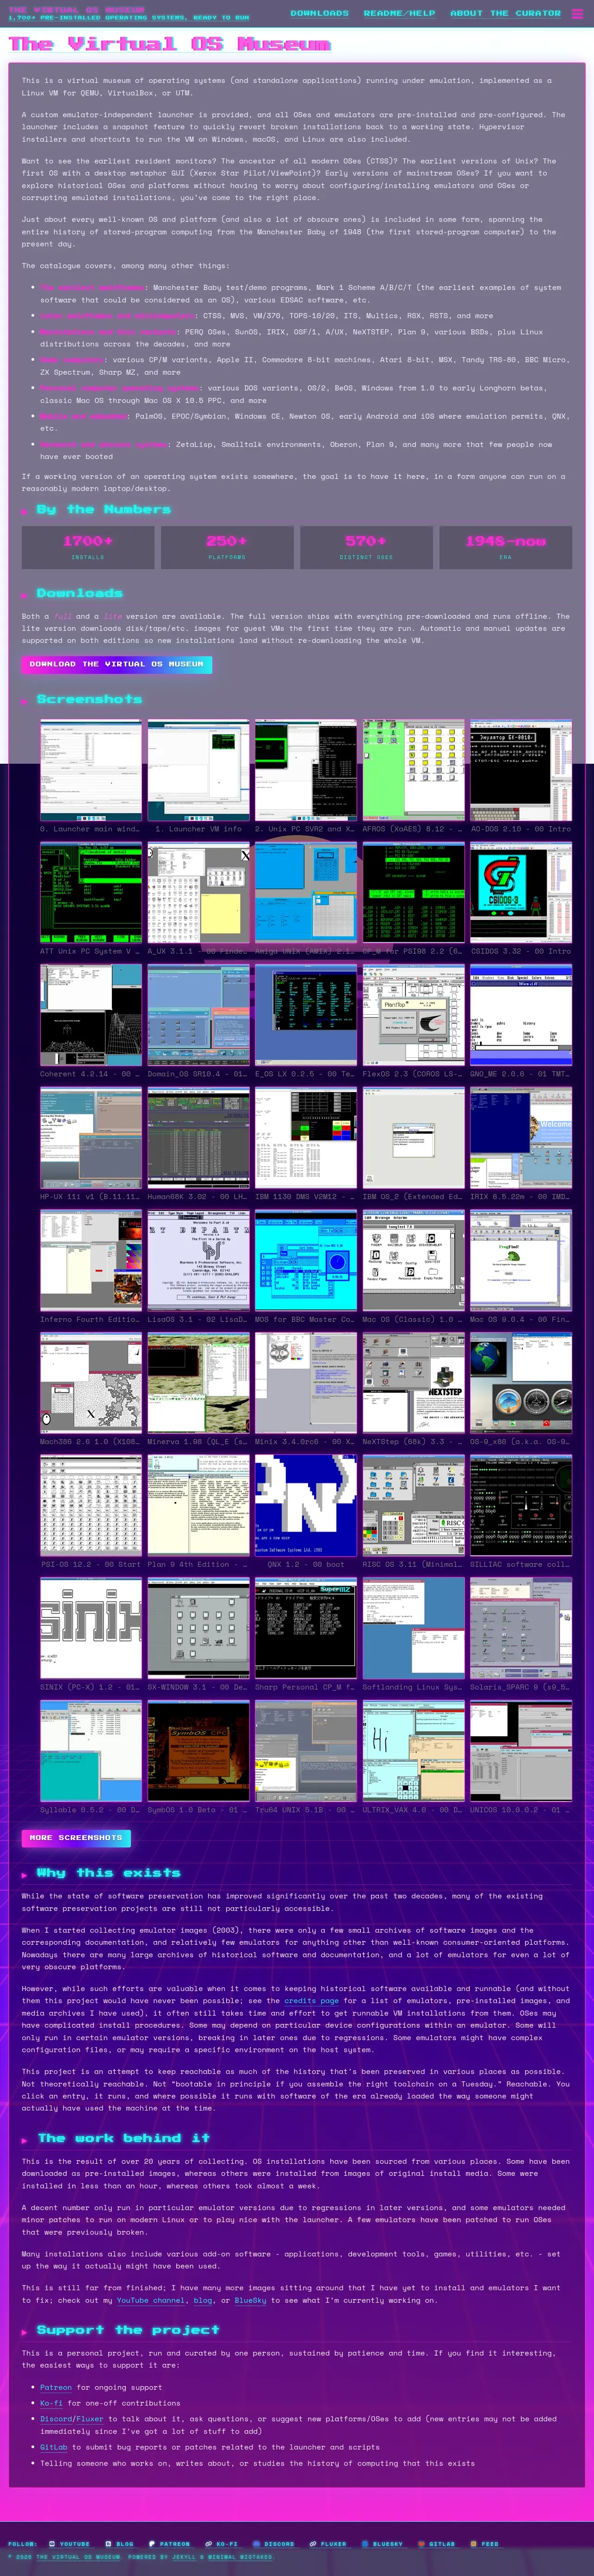594x2576 pixels.
Task: Open the Mach386 2.6 1.0 screenshot
Action: click(x=91, y=1384)
